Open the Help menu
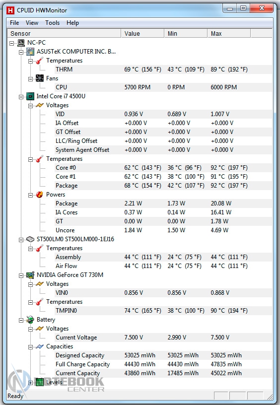The image size is (280, 405). pyautogui.click(x=72, y=23)
